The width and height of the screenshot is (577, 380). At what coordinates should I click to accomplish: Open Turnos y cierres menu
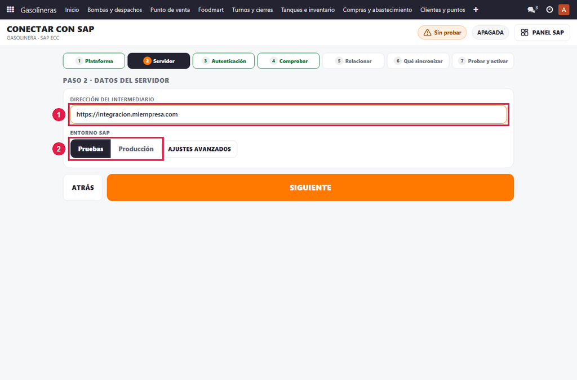252,10
